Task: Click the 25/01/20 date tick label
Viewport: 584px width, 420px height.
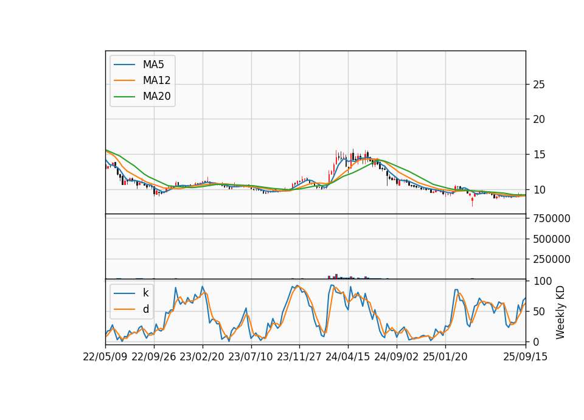Action: tap(445, 357)
